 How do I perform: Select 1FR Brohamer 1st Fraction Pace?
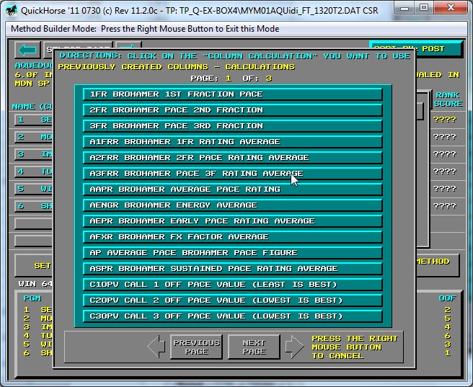tap(232, 94)
